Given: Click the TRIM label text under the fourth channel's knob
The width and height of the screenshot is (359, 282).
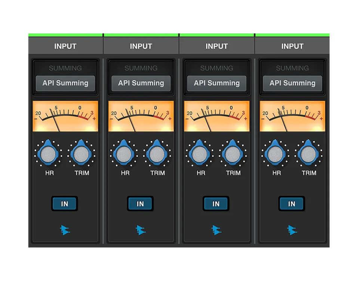Looking at the screenshot, I should [x=309, y=173].
